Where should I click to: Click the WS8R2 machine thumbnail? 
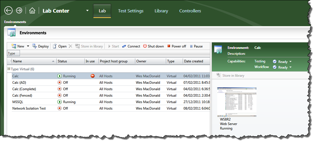tap(237, 101)
